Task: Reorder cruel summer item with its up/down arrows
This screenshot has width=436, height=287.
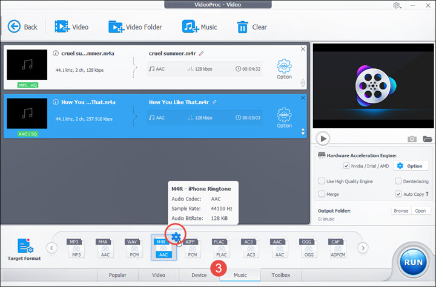Action: (303, 83)
